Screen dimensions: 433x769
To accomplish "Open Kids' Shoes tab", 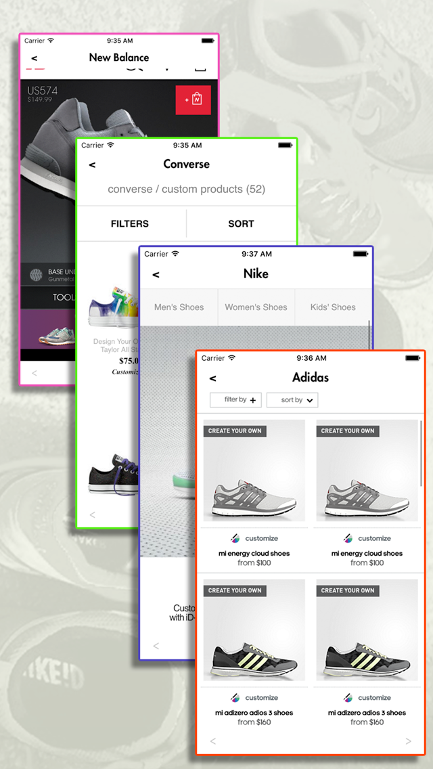I will pyautogui.click(x=333, y=307).
